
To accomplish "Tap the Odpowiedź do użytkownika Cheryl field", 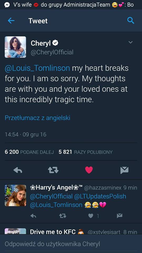I will 71,244.
